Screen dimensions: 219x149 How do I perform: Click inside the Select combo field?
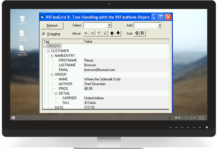click(x=96, y=25)
